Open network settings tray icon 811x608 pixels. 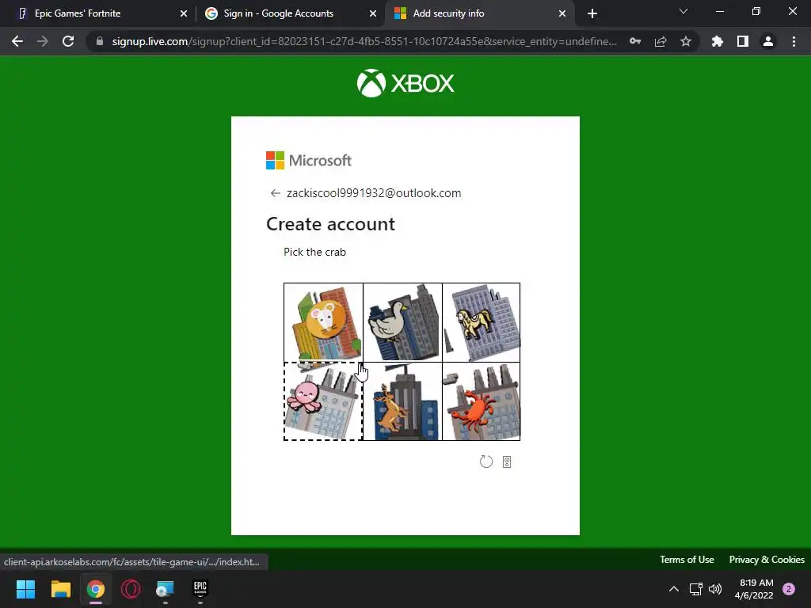click(x=695, y=589)
